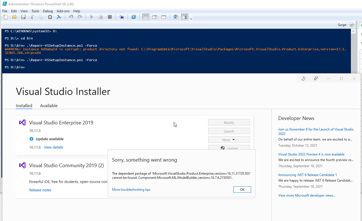Click the Redo arrow icon
The width and height of the screenshot is (362, 221).
[x=80, y=17]
